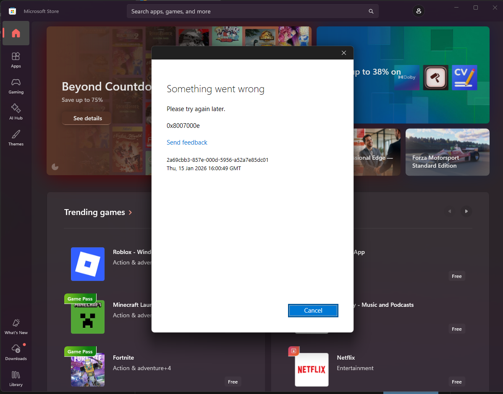503x394 pixels.
Task: Click Free button for Fortnite
Action: [x=233, y=381]
